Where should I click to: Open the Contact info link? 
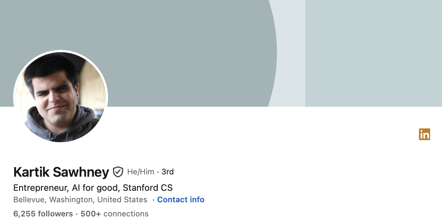[180, 200]
